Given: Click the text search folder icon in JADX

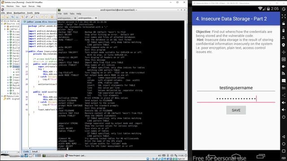Looking at the screenshot, I should pos(22,17).
